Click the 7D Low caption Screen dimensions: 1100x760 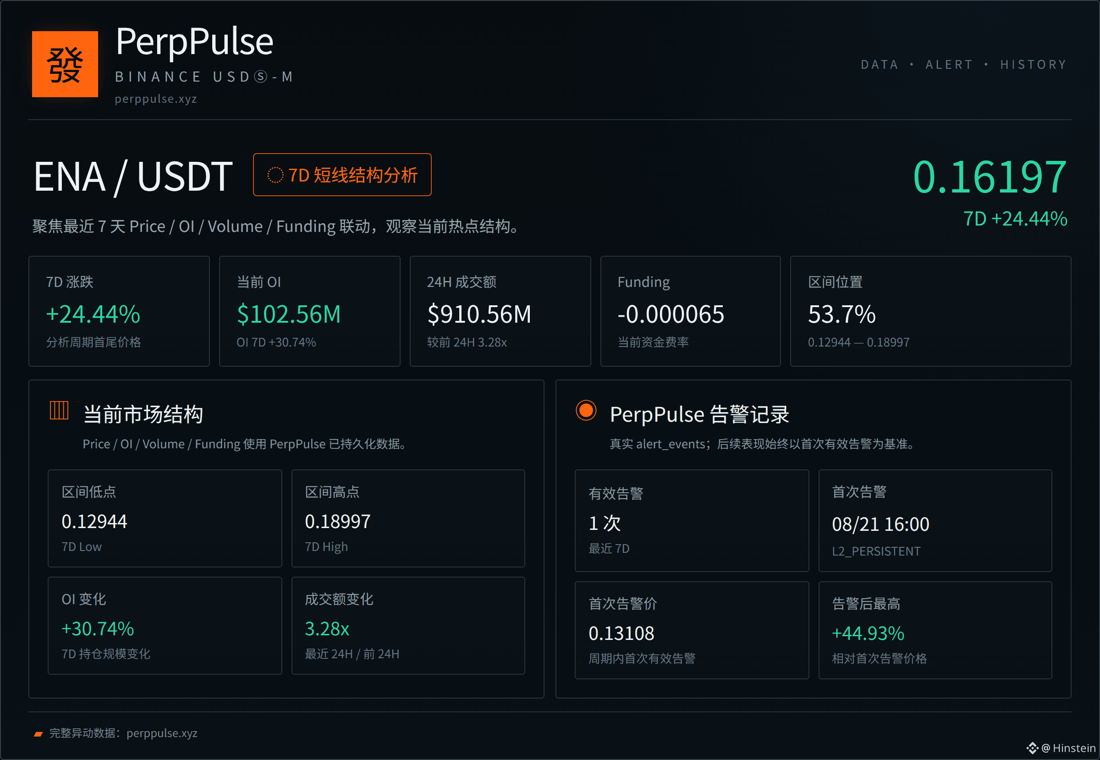[x=82, y=547]
